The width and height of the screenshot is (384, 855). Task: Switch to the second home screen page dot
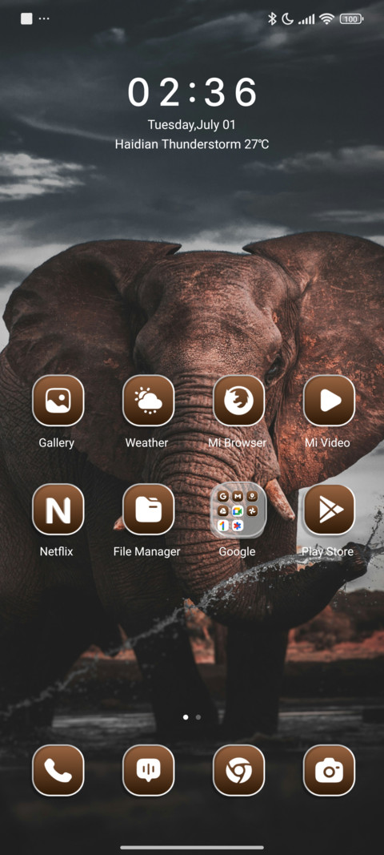click(198, 717)
